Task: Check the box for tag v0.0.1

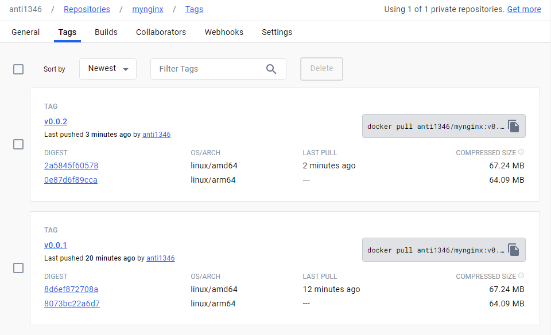Action: (18, 268)
